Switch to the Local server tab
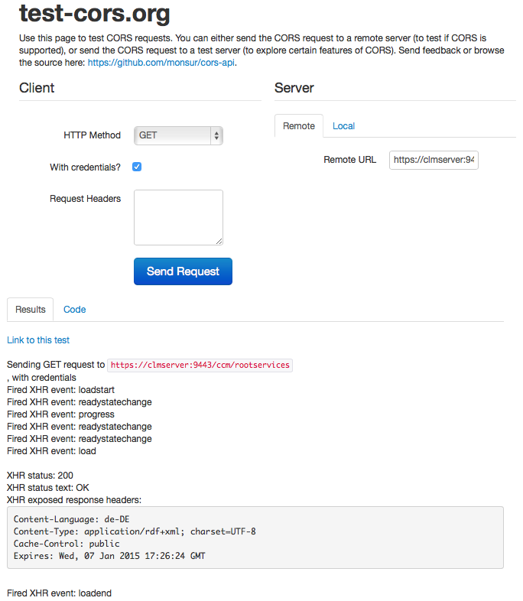Viewport: 523px width, 601px height. [343, 126]
